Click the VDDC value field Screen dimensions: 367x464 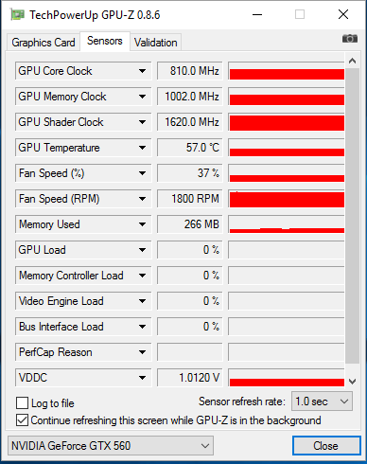[190, 378]
